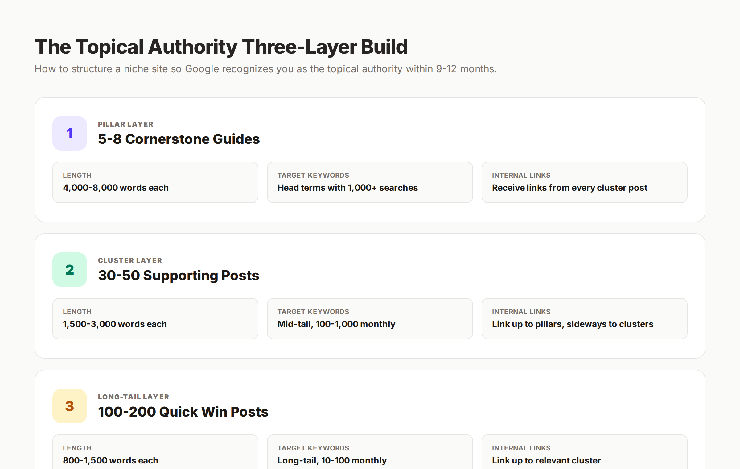Click TARGET KEYWORDS label in Cluster layer card
Image resolution: width=740 pixels, height=469 pixels.
coord(313,312)
